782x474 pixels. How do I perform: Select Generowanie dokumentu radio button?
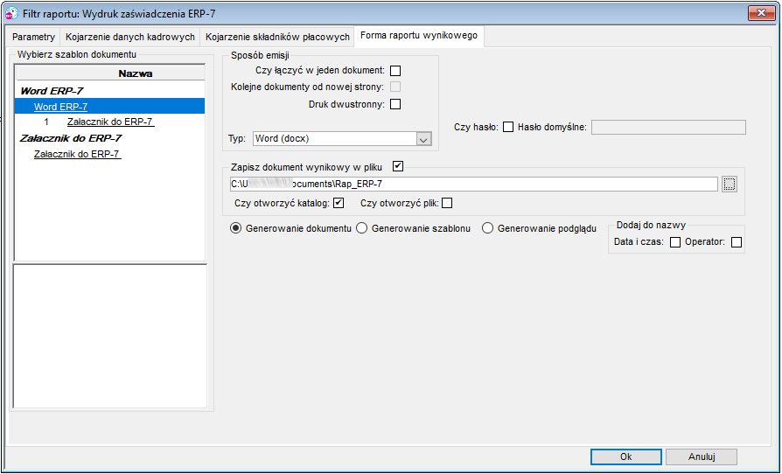pos(235,228)
